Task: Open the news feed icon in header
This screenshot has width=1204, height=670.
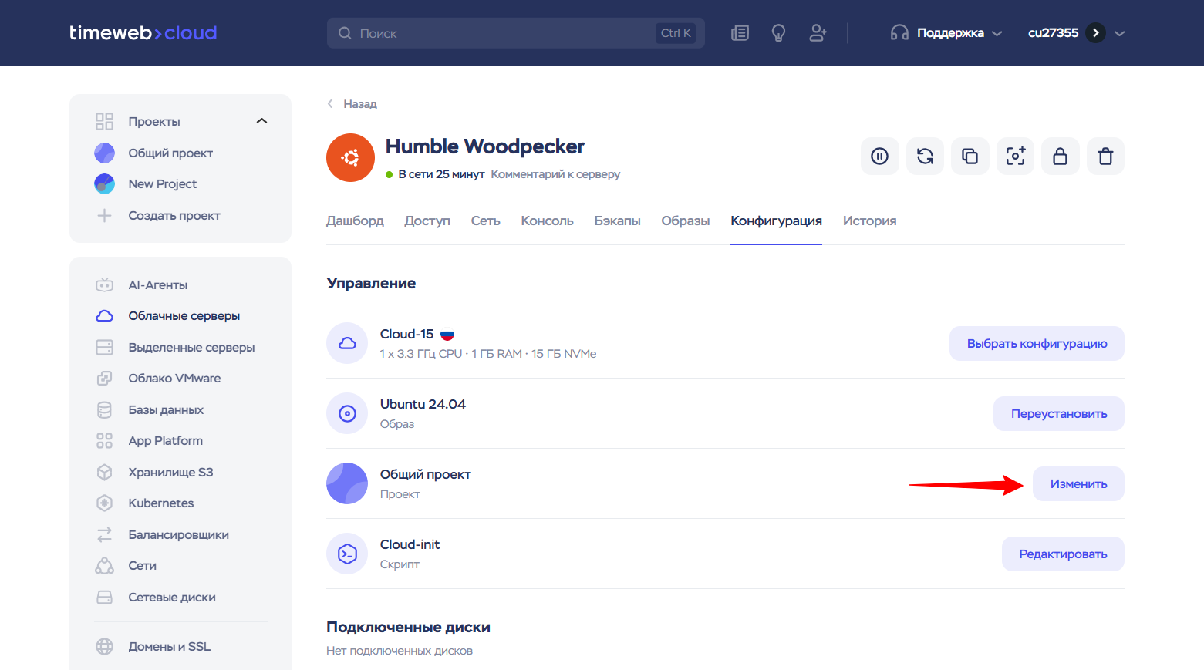Action: click(x=740, y=33)
